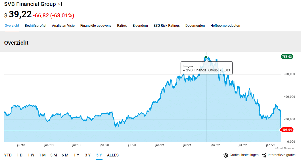Click the 'jul '20' axis label

132,145
